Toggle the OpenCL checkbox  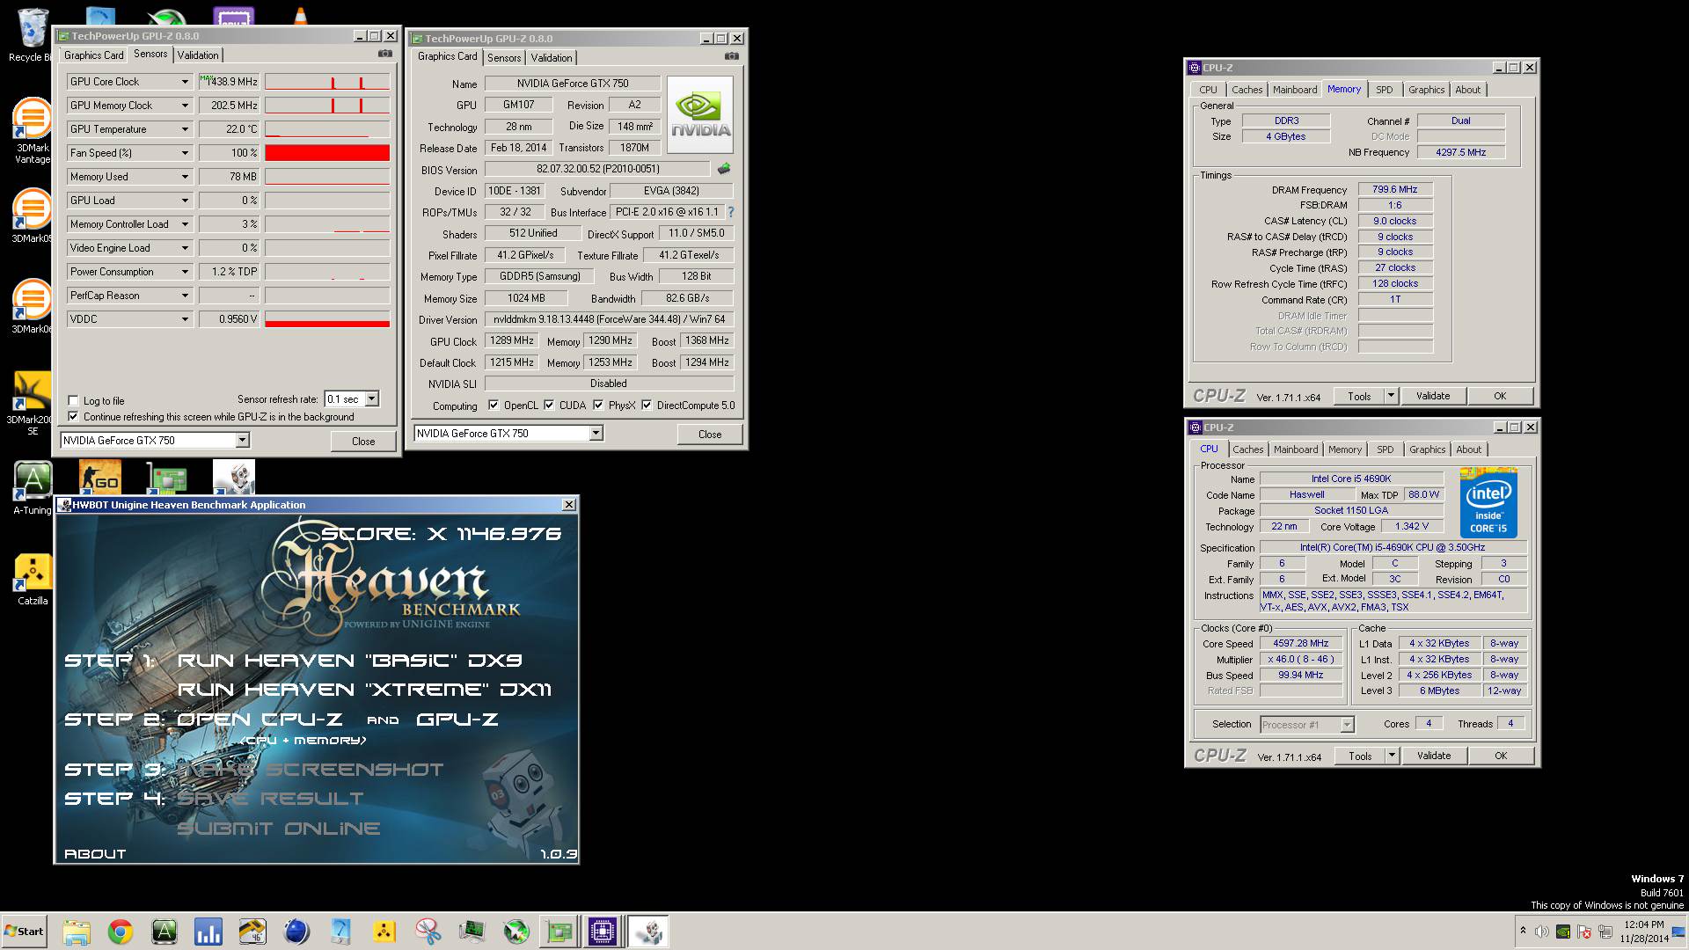tap(494, 406)
